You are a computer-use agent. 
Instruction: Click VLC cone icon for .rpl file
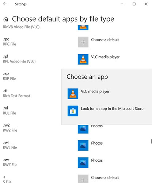click(x=83, y=59)
